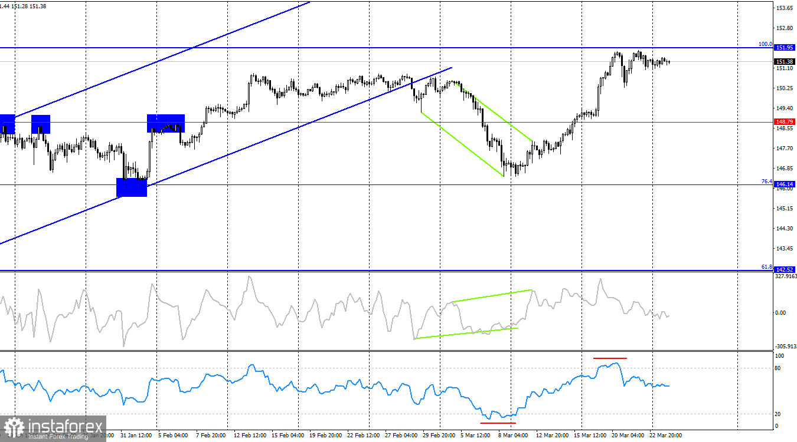Click the 151.95 blue price label
Viewport: 797px width, 442px height.
784,47
